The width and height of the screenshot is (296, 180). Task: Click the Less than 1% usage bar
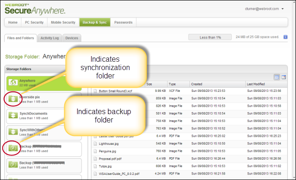pos(210,37)
